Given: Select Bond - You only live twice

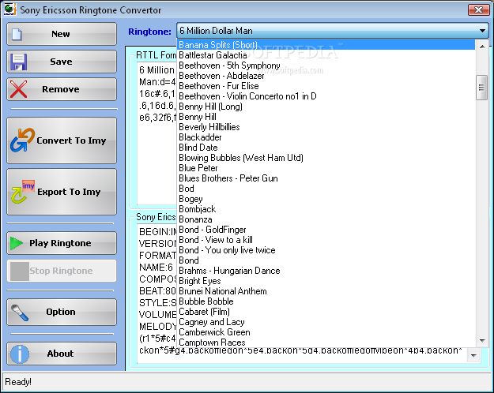Looking at the screenshot, I should [x=326, y=250].
